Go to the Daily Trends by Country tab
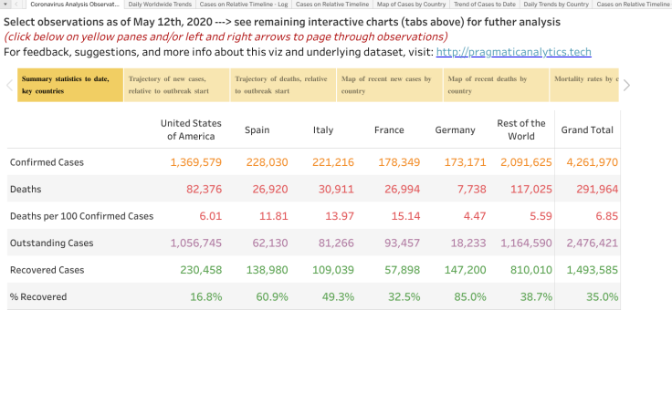This screenshot has width=672, height=414. coord(556,5)
